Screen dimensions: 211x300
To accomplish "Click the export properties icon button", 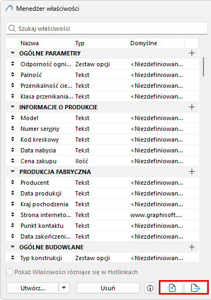I will (195, 288).
